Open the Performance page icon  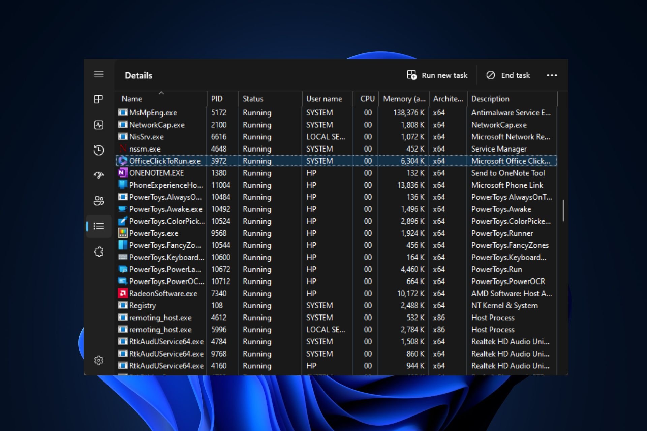[x=99, y=125]
